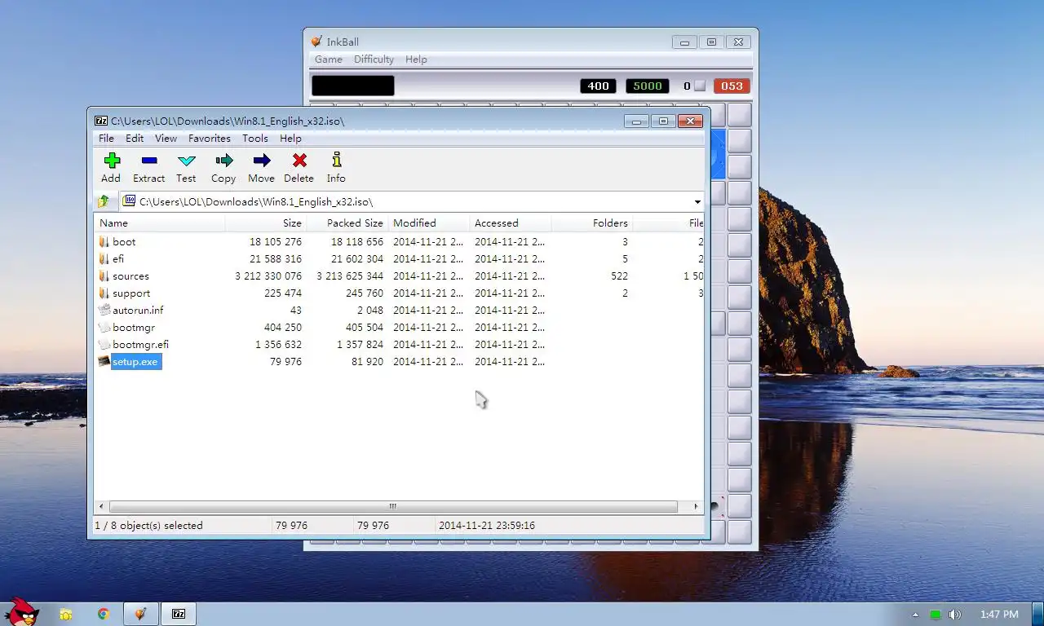The height and width of the screenshot is (626, 1044).
Task: Click the red Delete toolbar icon
Action: click(299, 161)
